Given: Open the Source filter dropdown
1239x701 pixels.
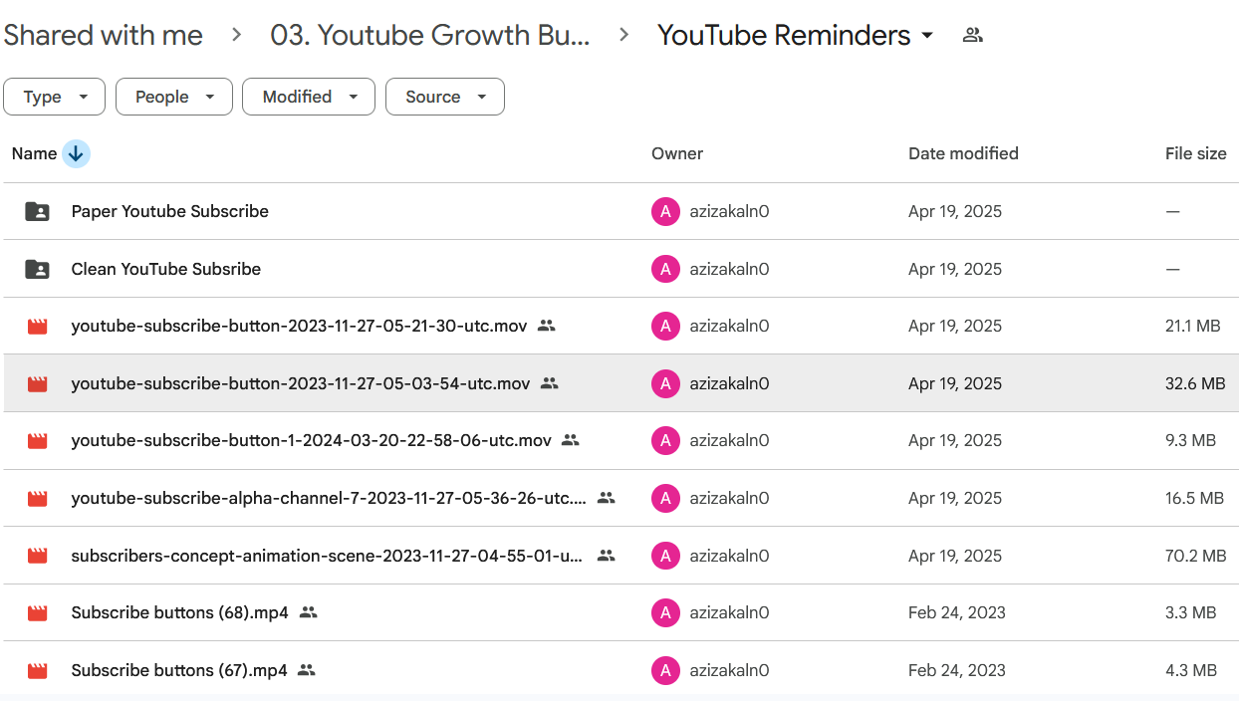Looking at the screenshot, I should pyautogui.click(x=444, y=97).
